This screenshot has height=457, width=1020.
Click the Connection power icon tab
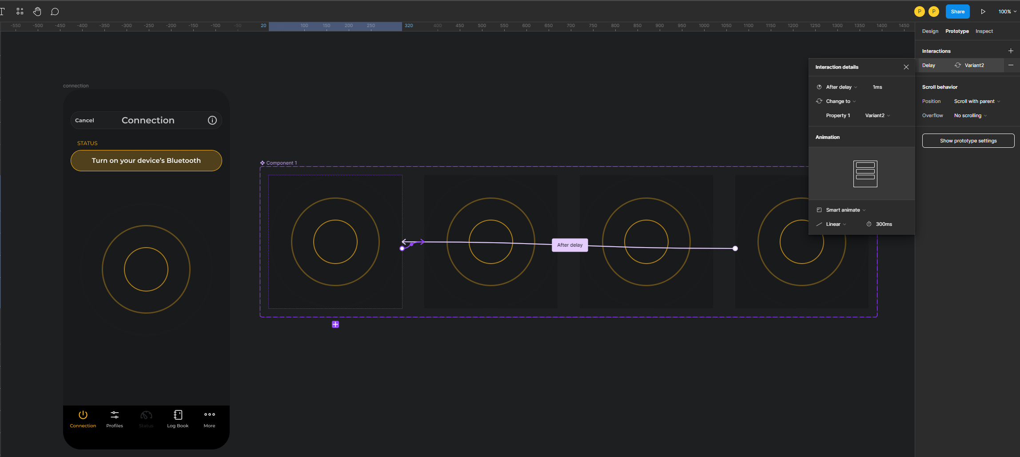coord(83,415)
